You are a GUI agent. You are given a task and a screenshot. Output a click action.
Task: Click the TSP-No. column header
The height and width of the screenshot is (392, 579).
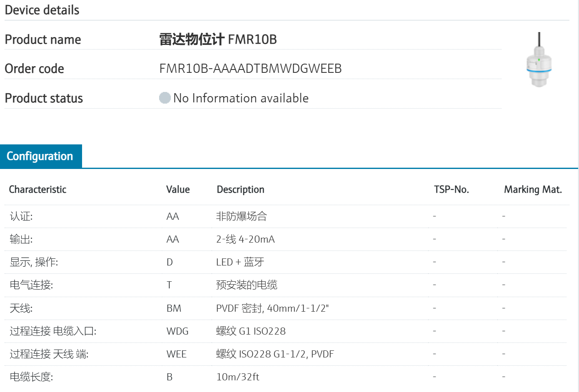pyautogui.click(x=452, y=189)
